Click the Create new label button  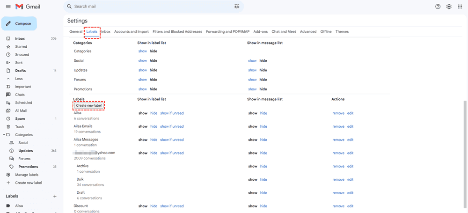tap(88, 106)
